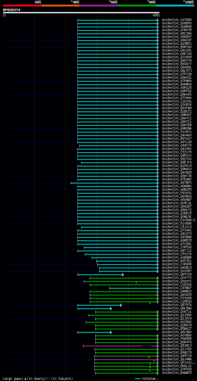The width and height of the screenshot is (197, 381).
Task: Select the UniRef100_B2J8T8 label
Action: pyautogui.click(x=177, y=318)
